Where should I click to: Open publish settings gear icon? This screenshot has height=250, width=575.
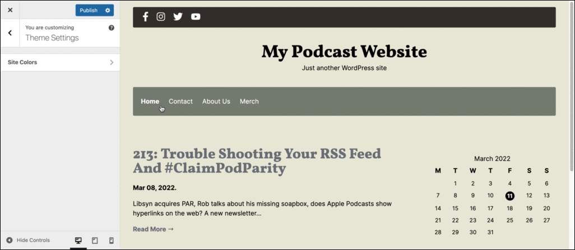[108, 10]
